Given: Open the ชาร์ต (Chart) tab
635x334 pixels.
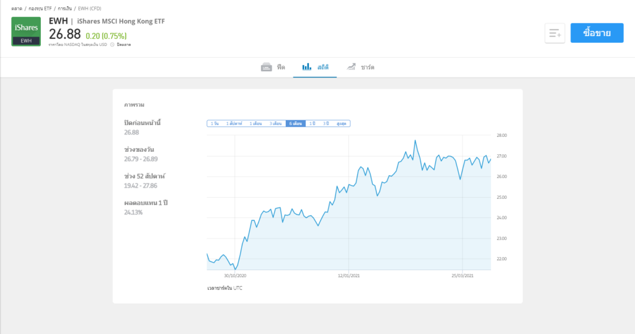Looking at the screenshot, I should pyautogui.click(x=368, y=67).
